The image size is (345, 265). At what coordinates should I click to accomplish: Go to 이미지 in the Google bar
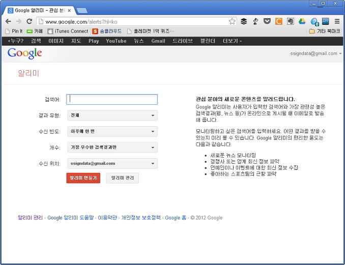[x=56, y=41]
